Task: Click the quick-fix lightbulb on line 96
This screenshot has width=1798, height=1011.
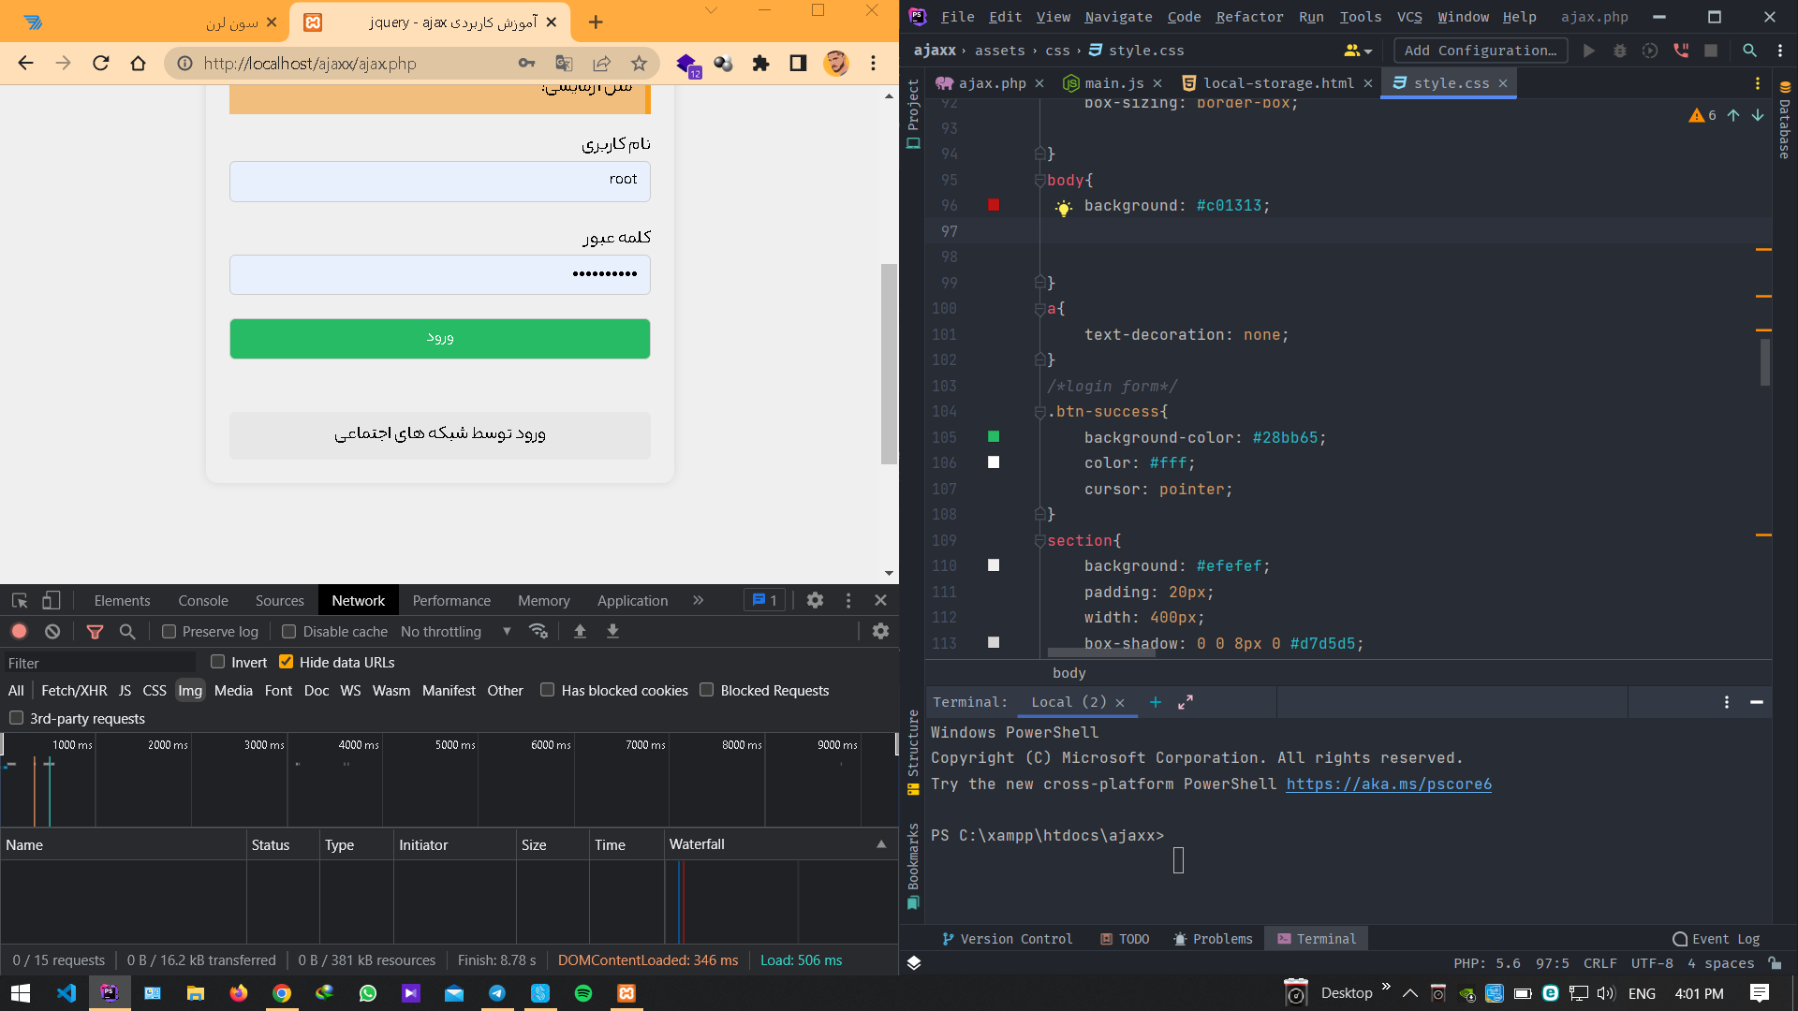Action: (x=1063, y=208)
